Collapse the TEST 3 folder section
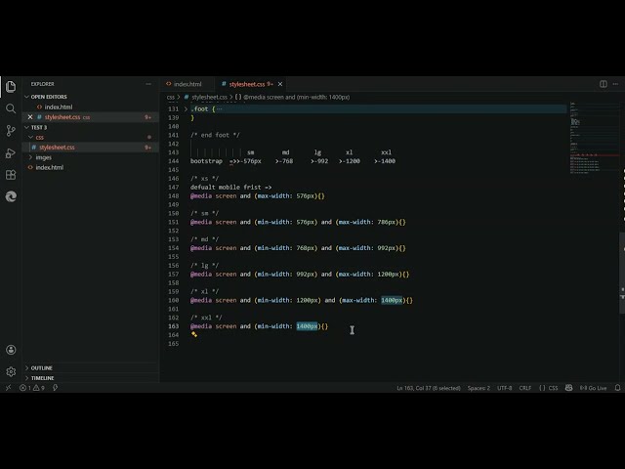 [x=39, y=127]
